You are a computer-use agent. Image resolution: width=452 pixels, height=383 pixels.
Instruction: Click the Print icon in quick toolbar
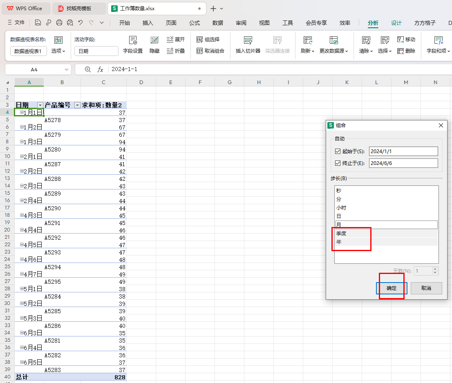pos(59,22)
